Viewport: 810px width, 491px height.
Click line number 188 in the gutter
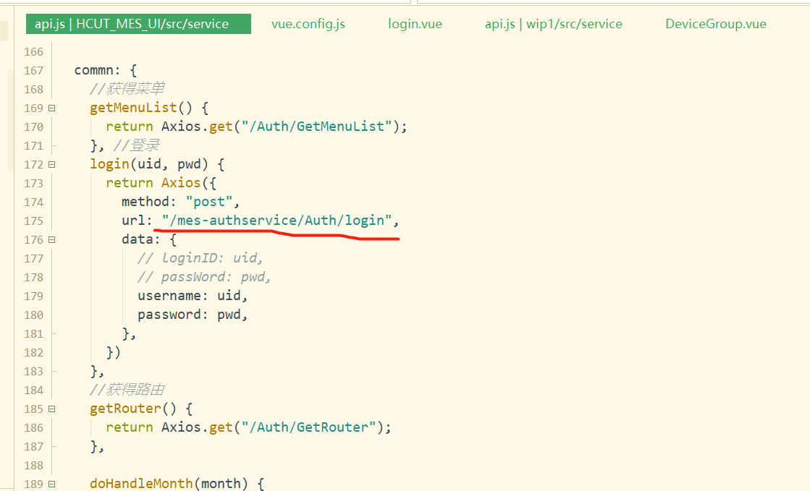click(x=33, y=466)
